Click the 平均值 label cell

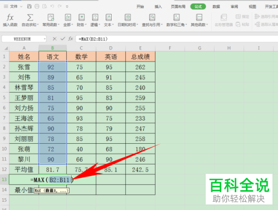[x=24, y=169]
